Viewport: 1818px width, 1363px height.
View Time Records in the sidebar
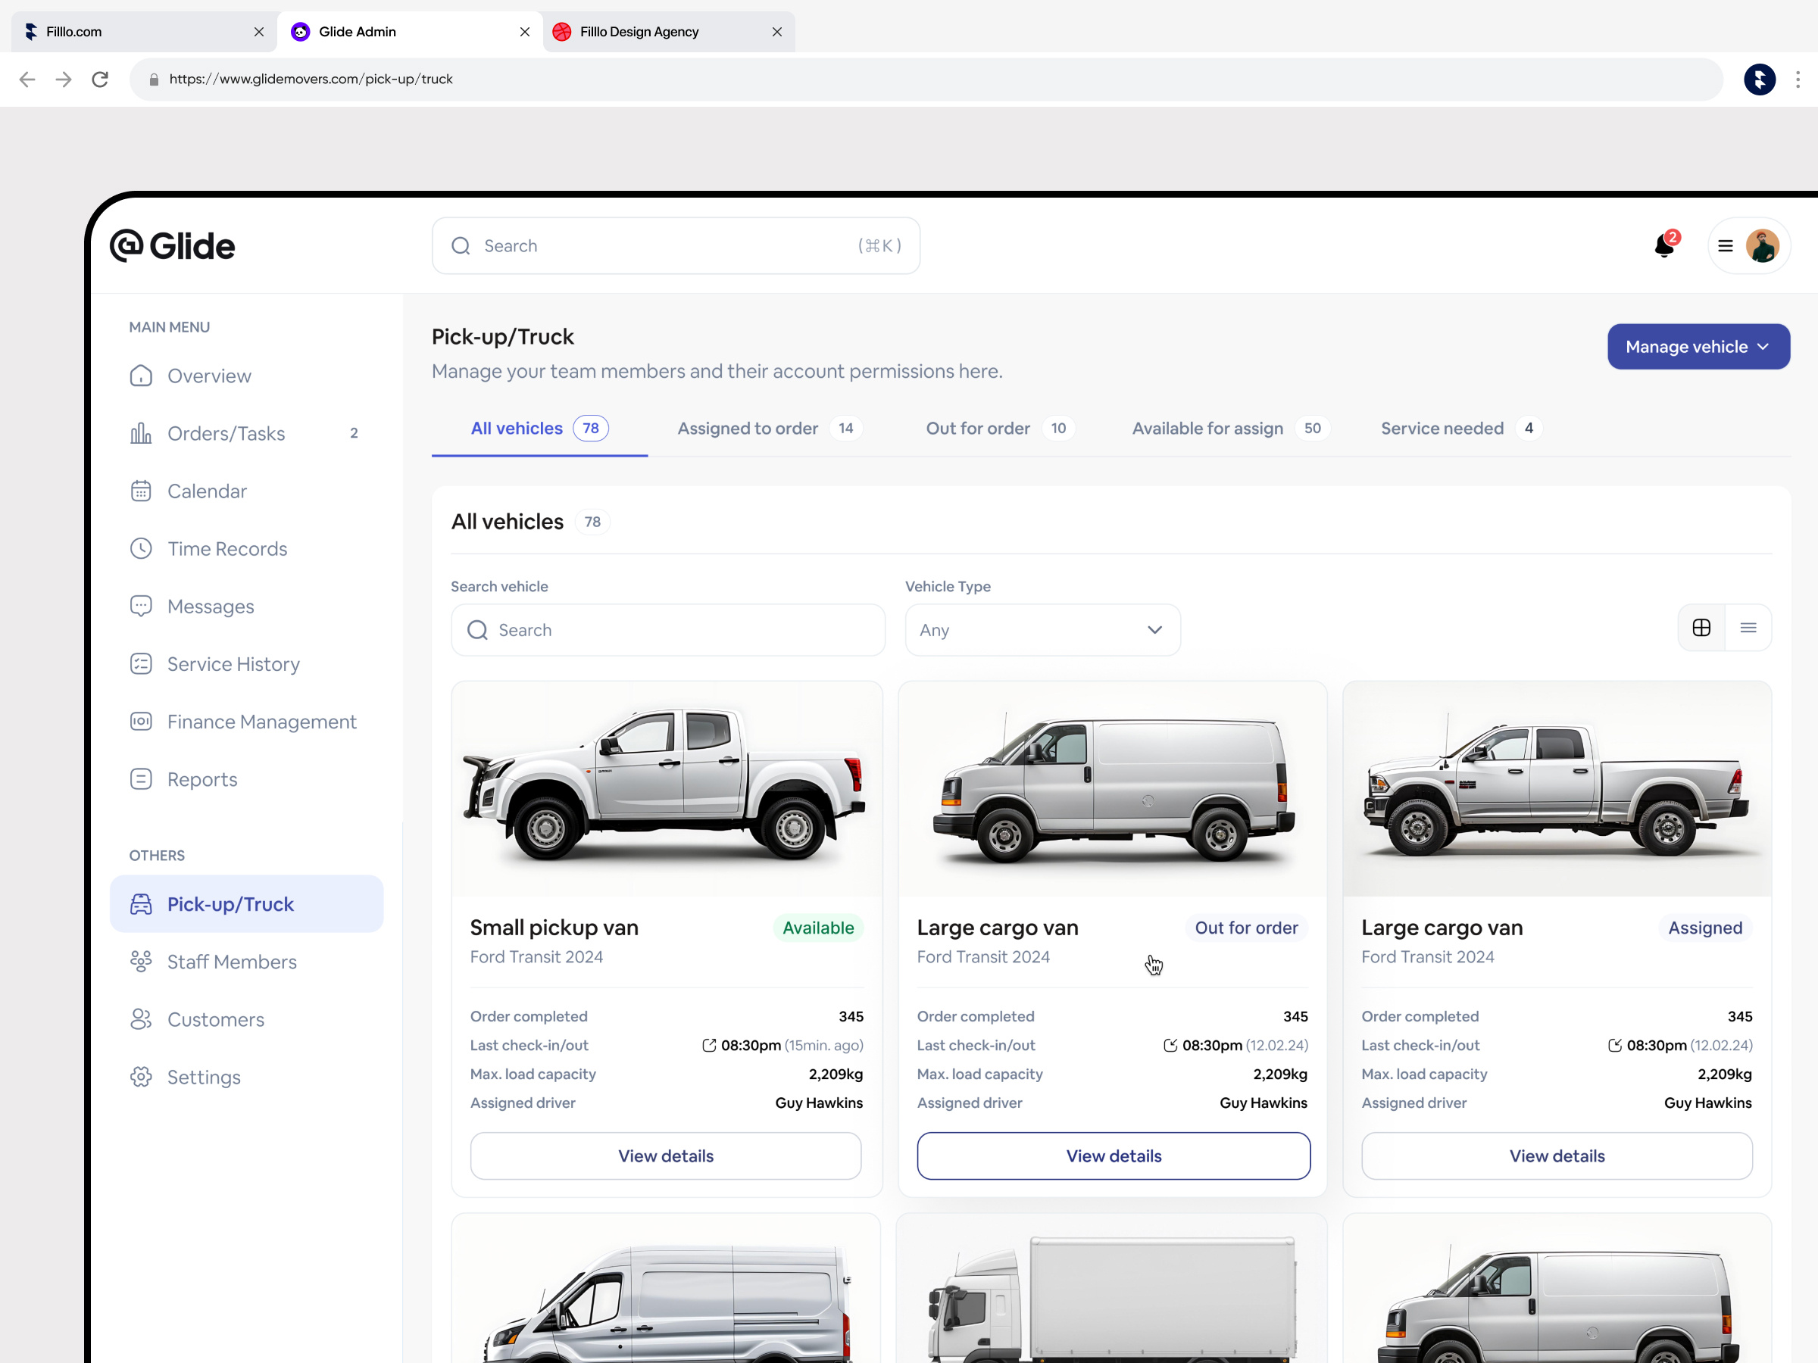(226, 548)
